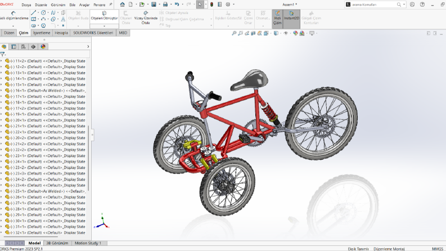Switch to the DisplayManager color ball tab
Viewport: 446px width, 251px height.
tap(43, 47)
